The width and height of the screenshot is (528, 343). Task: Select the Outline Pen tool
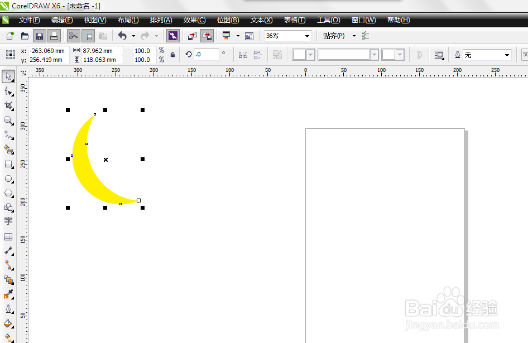[8, 309]
